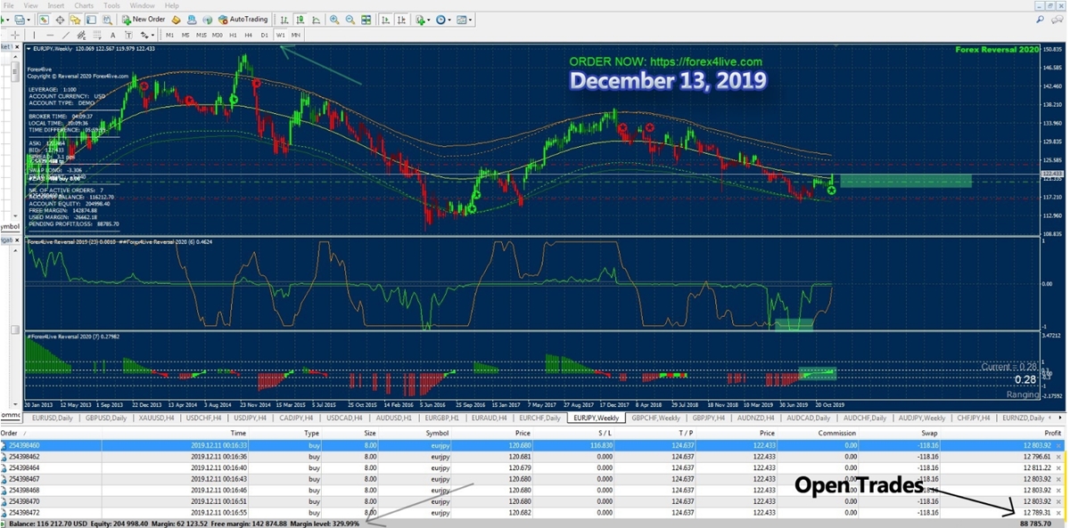Switch to H4 timeframe
Screen dimensions: 1070x528
(x=248, y=35)
